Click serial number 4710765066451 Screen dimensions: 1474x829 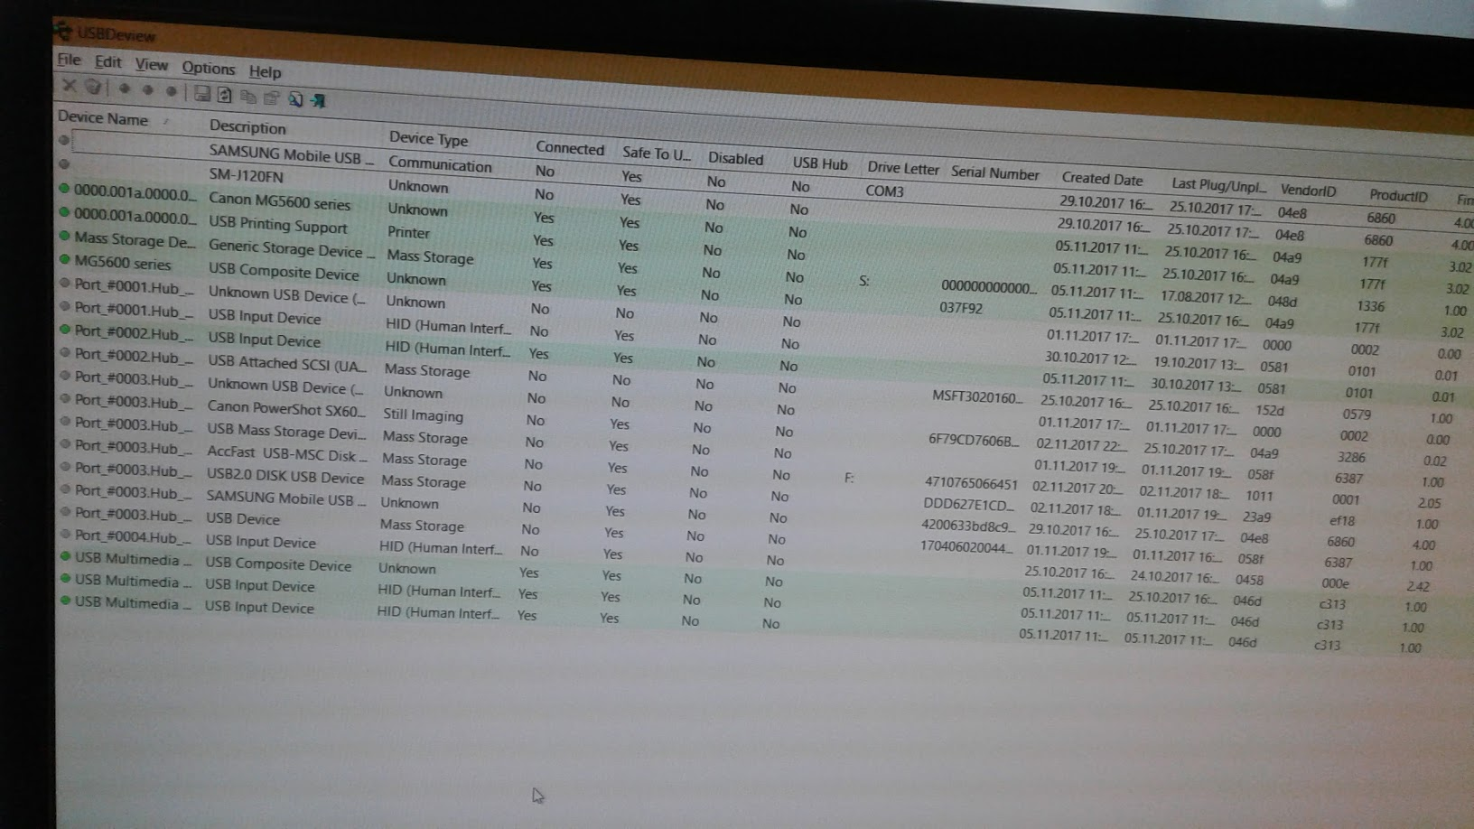(971, 483)
